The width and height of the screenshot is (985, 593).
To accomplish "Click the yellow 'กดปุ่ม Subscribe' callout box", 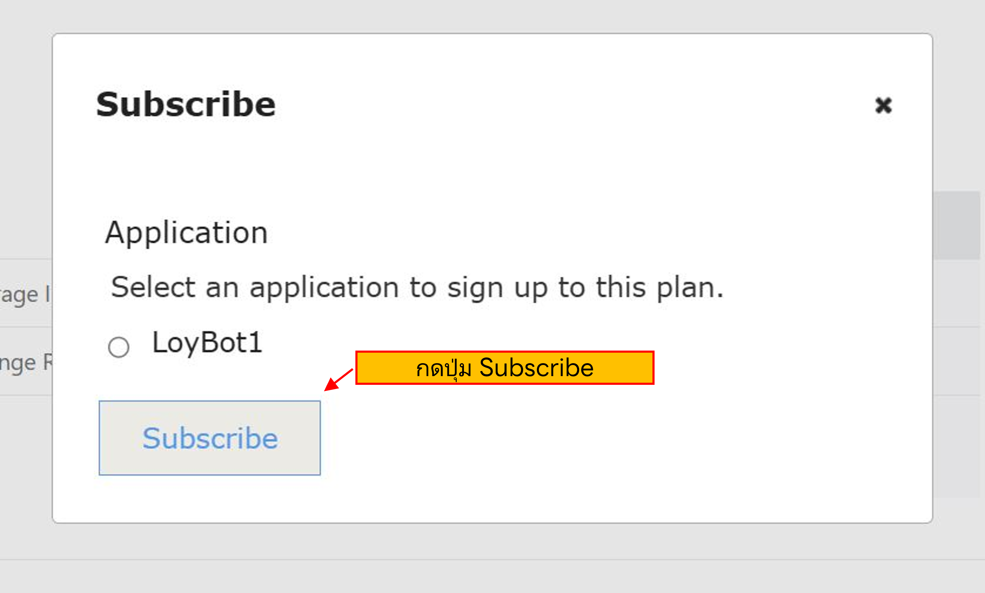I will pos(505,368).
